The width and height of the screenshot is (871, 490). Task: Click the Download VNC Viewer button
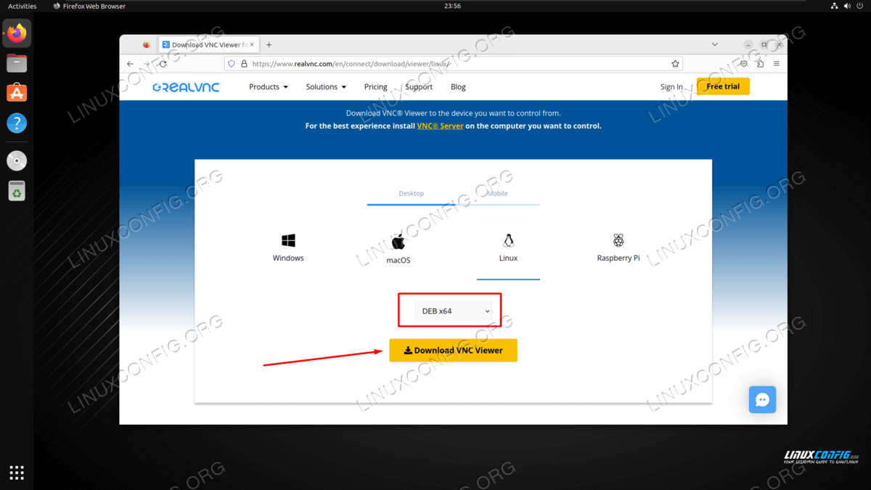[x=453, y=351]
